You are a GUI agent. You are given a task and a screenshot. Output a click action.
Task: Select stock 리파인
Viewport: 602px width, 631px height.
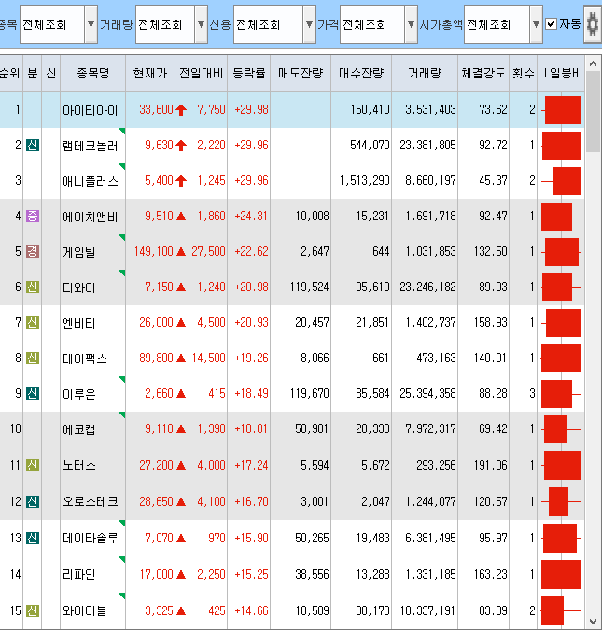click(x=79, y=574)
